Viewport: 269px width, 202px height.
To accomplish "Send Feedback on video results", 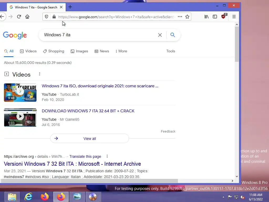I will pyautogui.click(x=168, y=132).
